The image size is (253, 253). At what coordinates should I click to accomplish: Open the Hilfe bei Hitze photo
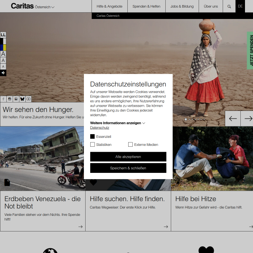212,159
